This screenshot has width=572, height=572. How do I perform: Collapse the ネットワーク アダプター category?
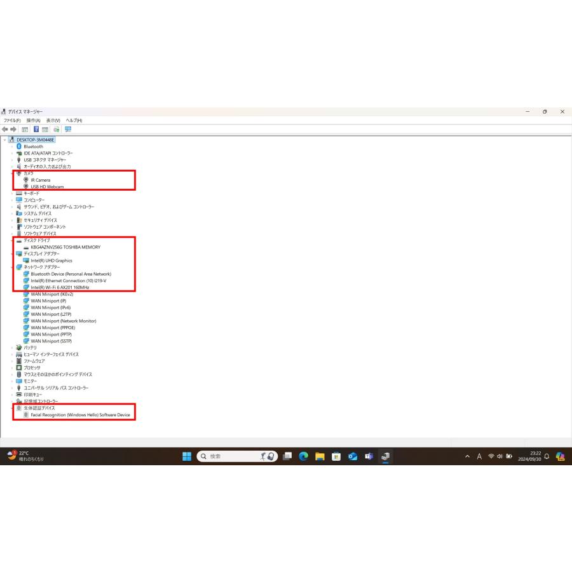12,267
